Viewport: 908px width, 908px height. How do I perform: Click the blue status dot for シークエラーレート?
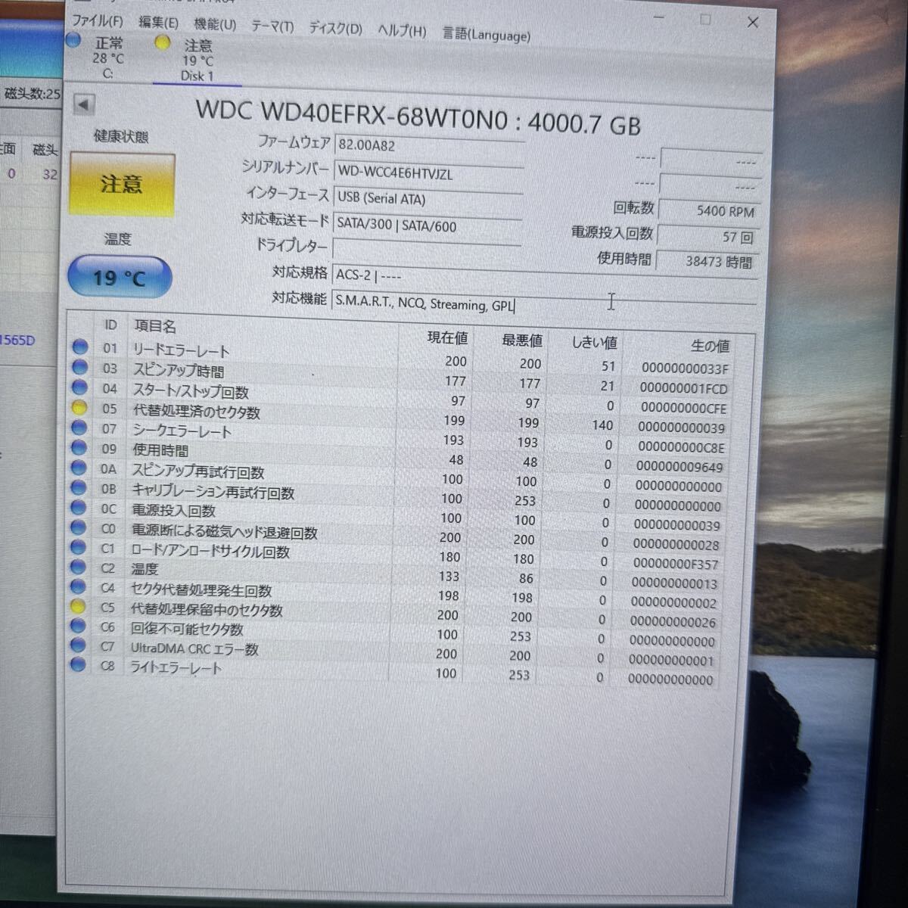[x=79, y=428]
